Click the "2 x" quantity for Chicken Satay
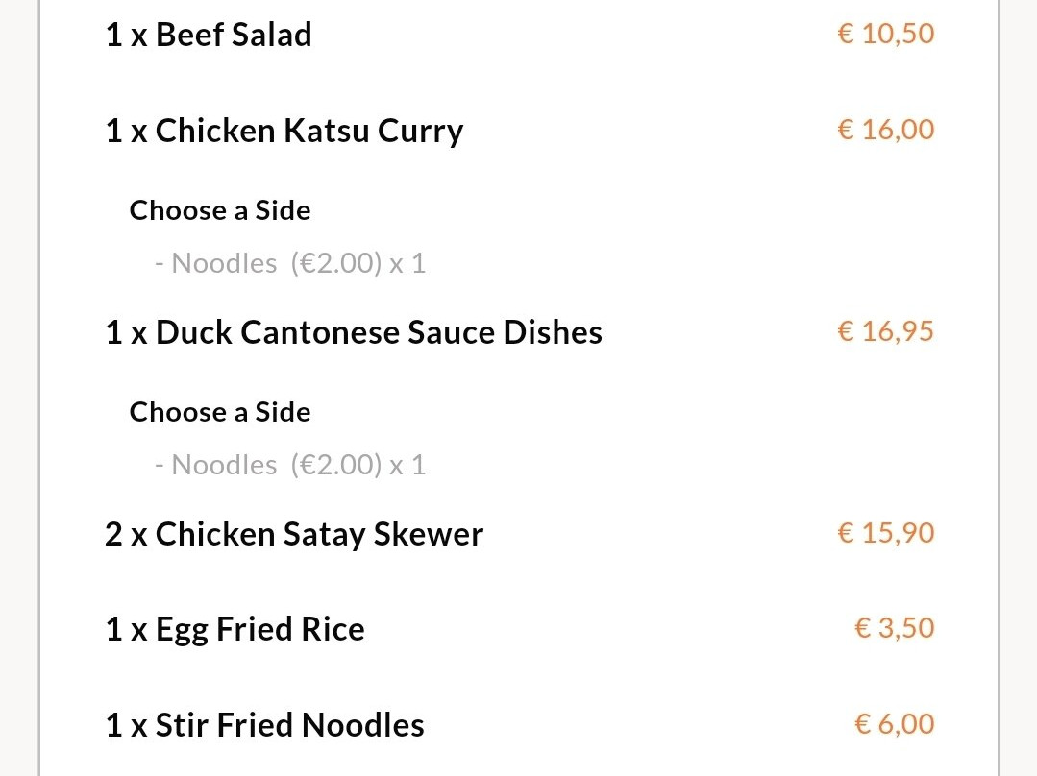 tap(125, 534)
